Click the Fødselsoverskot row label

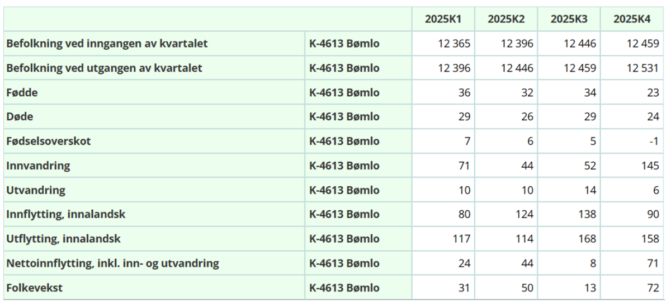48,142
